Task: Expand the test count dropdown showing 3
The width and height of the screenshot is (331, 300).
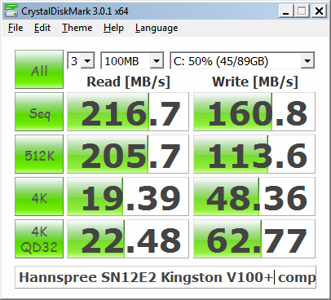Action: (x=81, y=60)
